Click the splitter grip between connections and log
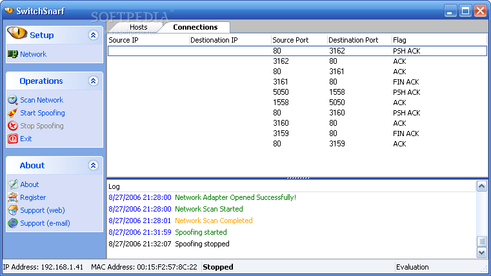Viewport: 491px width, 276px height. [298, 178]
